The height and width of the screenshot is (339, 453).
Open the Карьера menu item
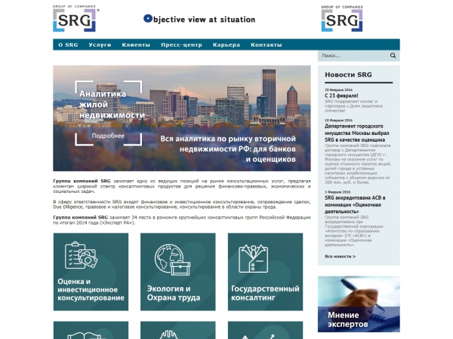pos(226,44)
